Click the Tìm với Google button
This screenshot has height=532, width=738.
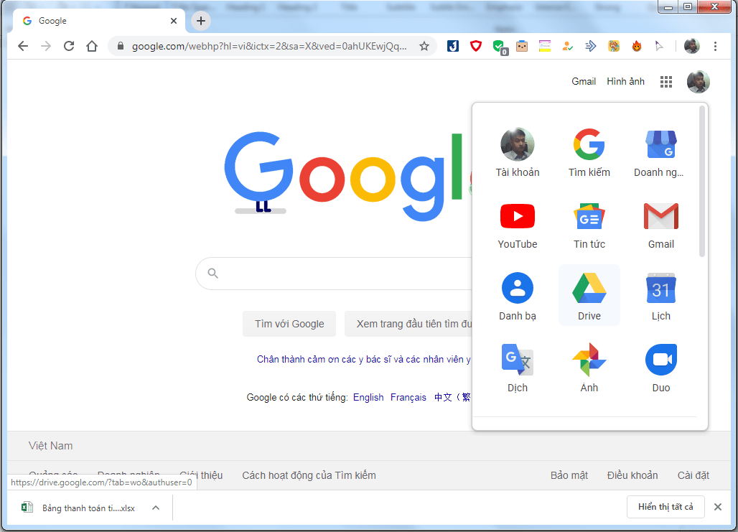(x=289, y=324)
